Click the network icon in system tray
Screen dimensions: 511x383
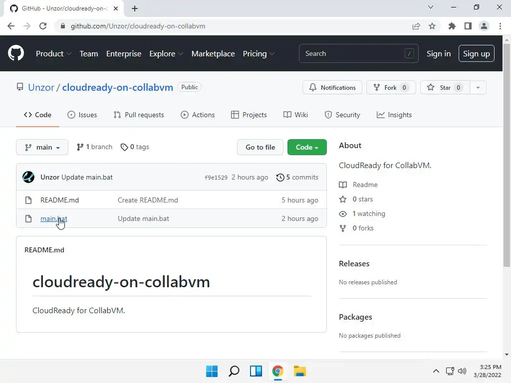click(450, 371)
